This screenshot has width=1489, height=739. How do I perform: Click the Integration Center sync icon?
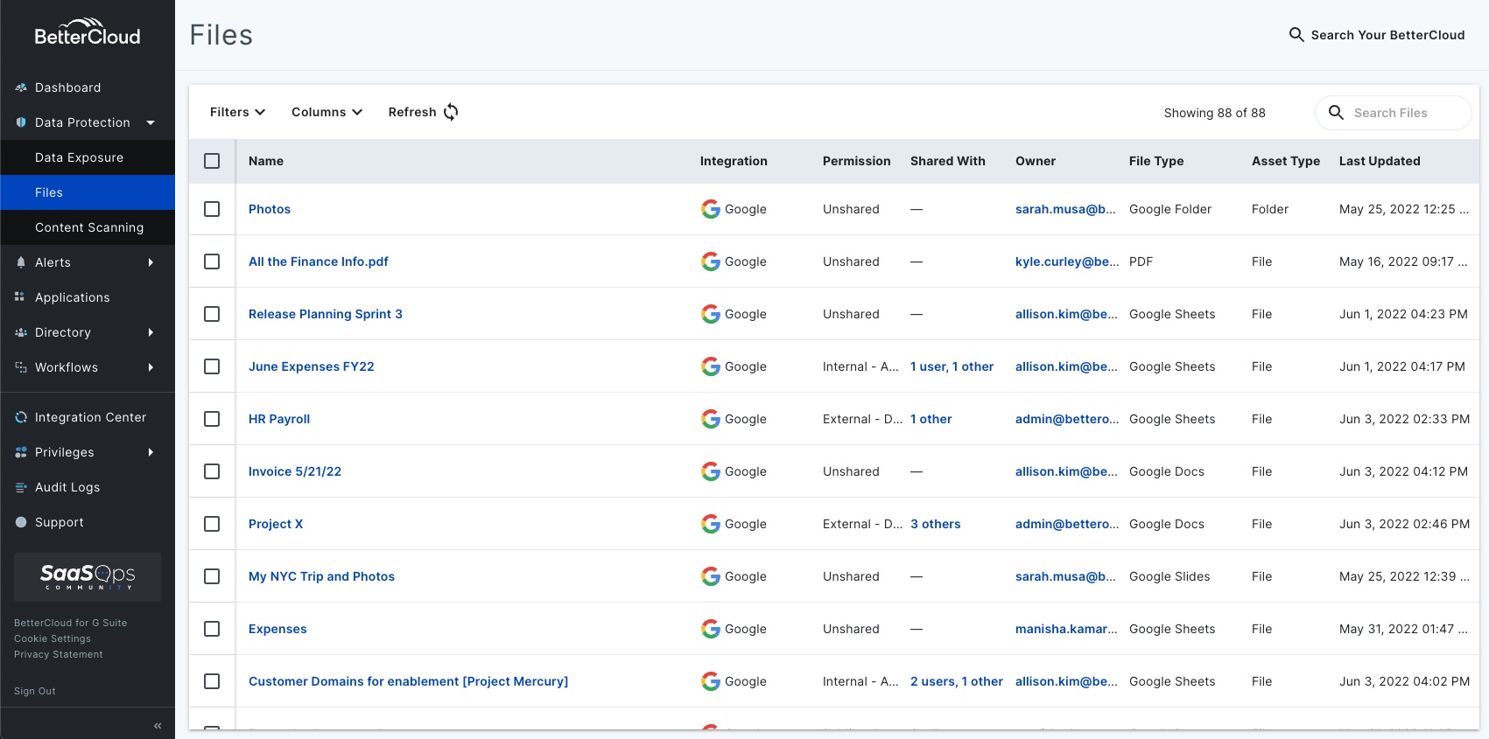pos(21,417)
